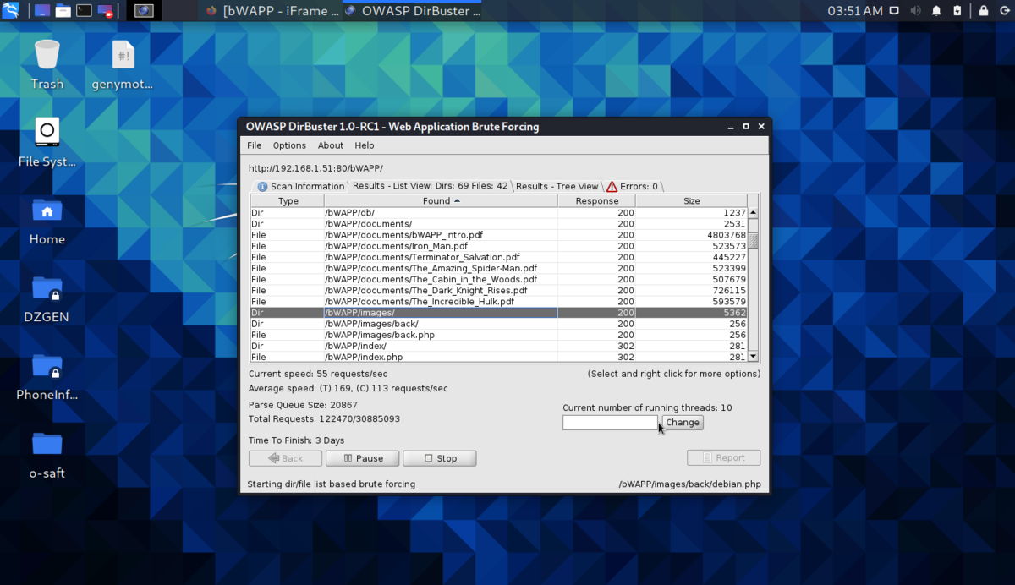Viewport: 1015px width, 585px height.
Task: Open the Kali applications menu
Action: 11,11
